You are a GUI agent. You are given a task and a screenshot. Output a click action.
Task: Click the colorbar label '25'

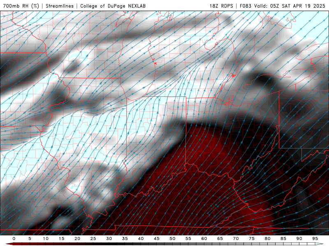(93, 239)
